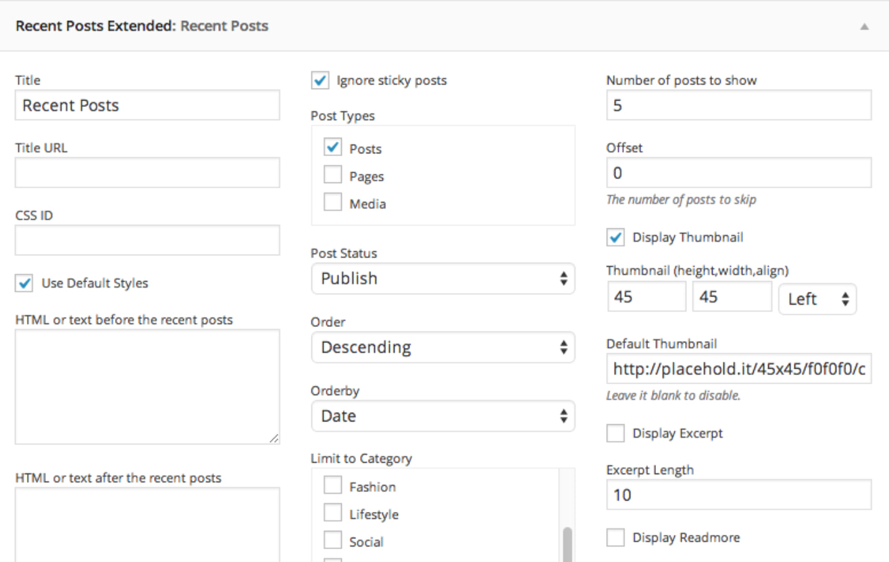This screenshot has width=889, height=562.
Task: Open the Post Status dropdown
Action: (x=442, y=278)
